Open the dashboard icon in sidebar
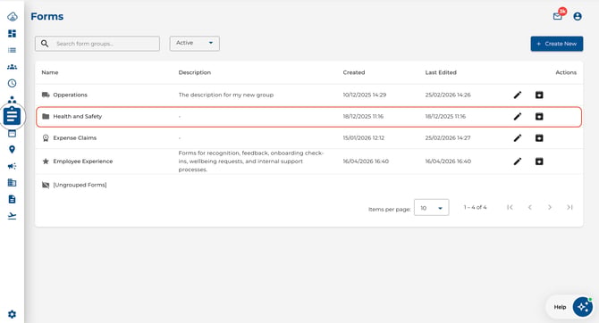 point(12,34)
